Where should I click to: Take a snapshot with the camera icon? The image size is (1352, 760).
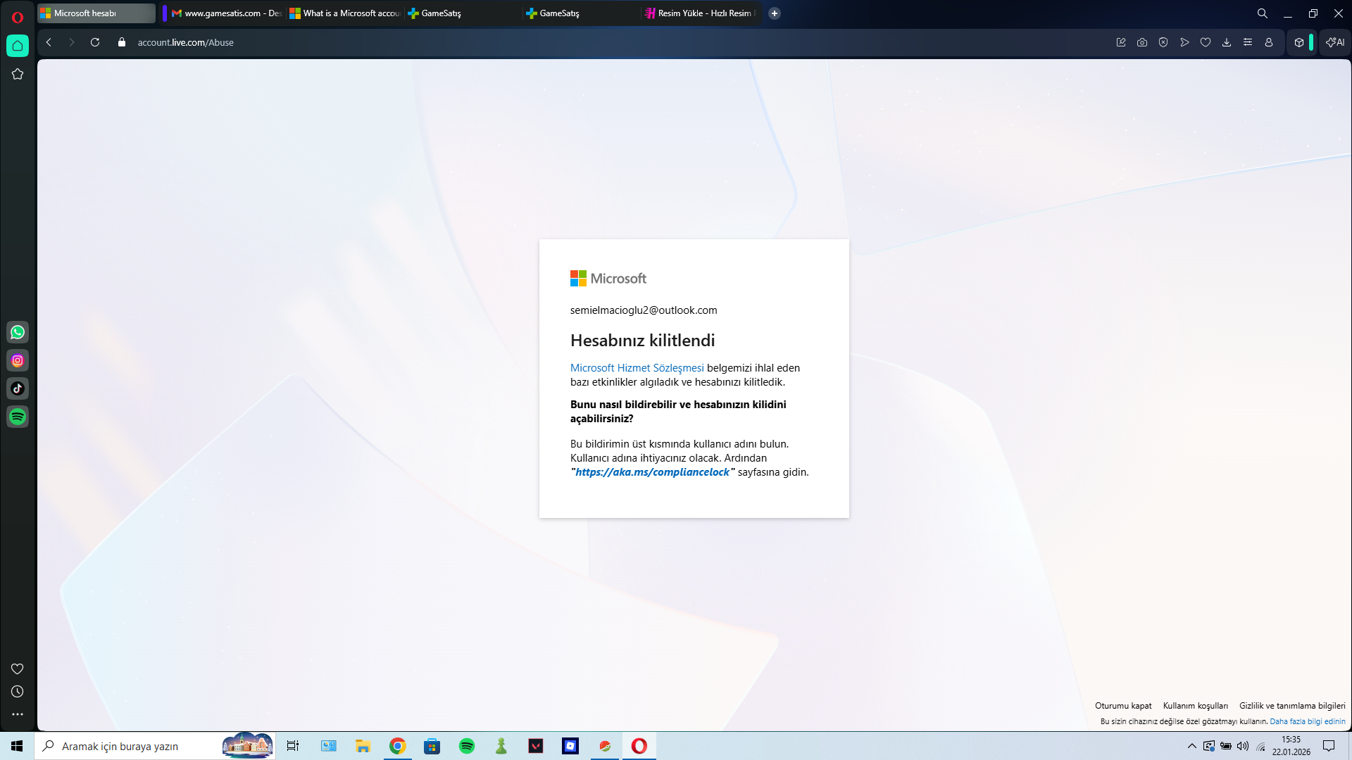click(1142, 42)
